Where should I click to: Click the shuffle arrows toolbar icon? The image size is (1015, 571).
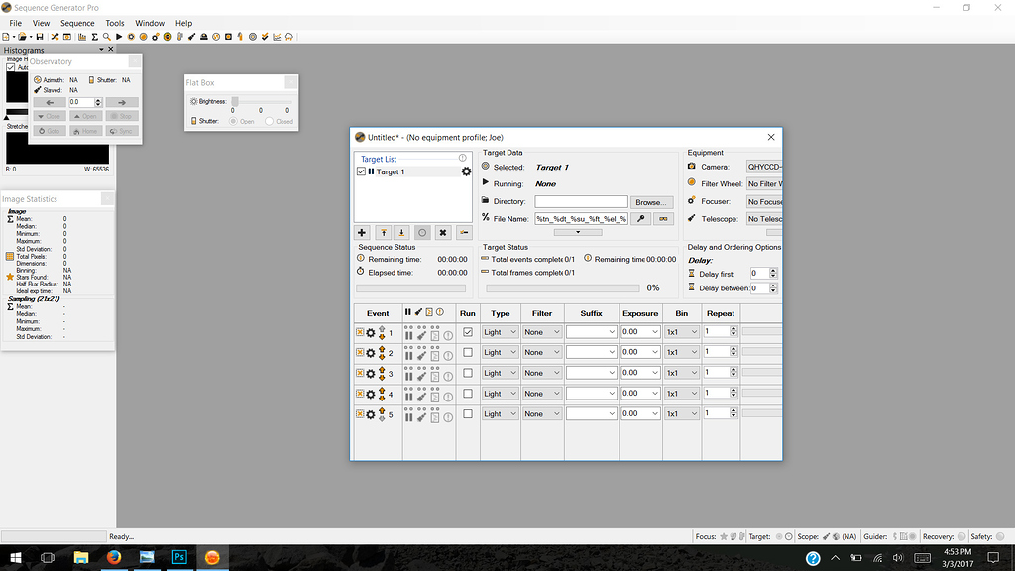point(56,37)
